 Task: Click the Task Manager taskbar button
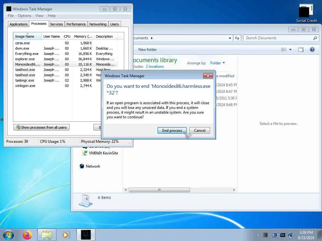click(86, 235)
